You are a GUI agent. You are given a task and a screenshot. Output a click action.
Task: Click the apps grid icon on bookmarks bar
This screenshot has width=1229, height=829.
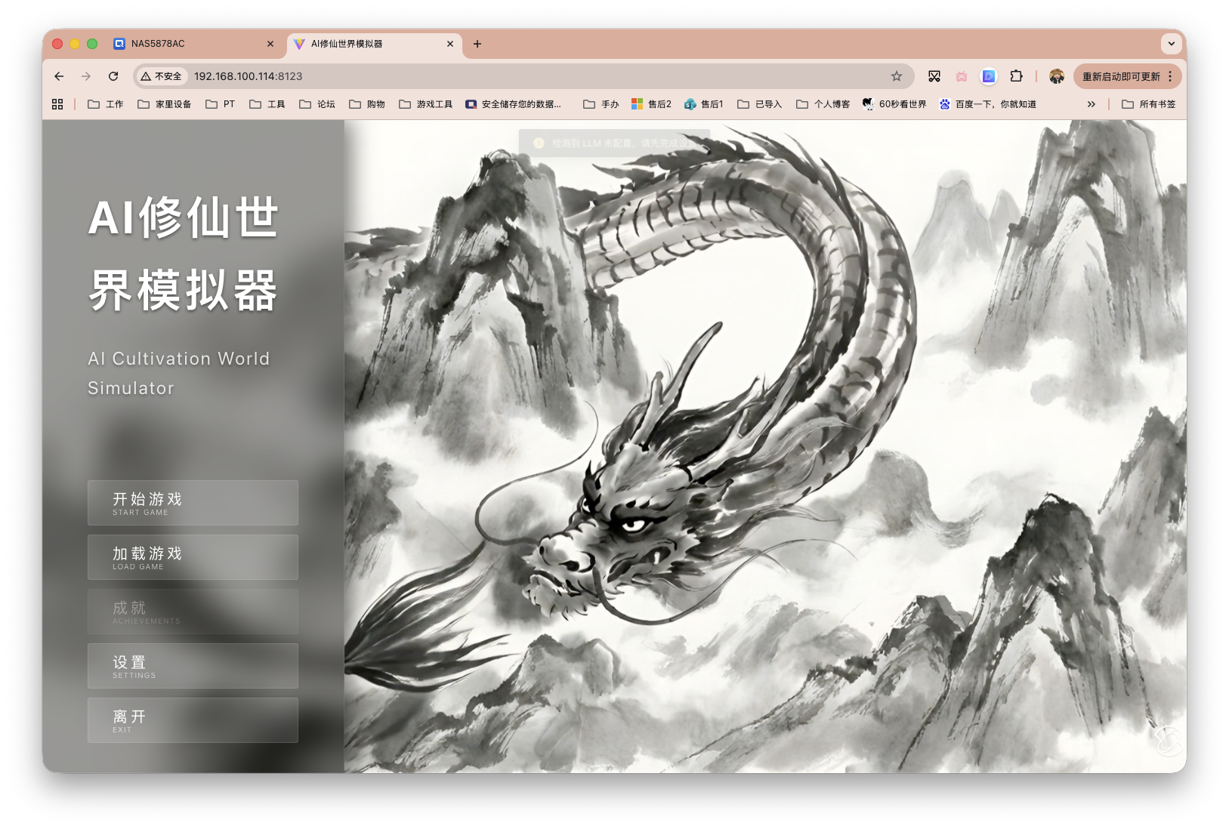tap(57, 103)
